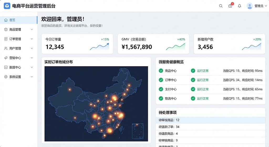Click the 营销中心 megaphone icon

pos(6,58)
